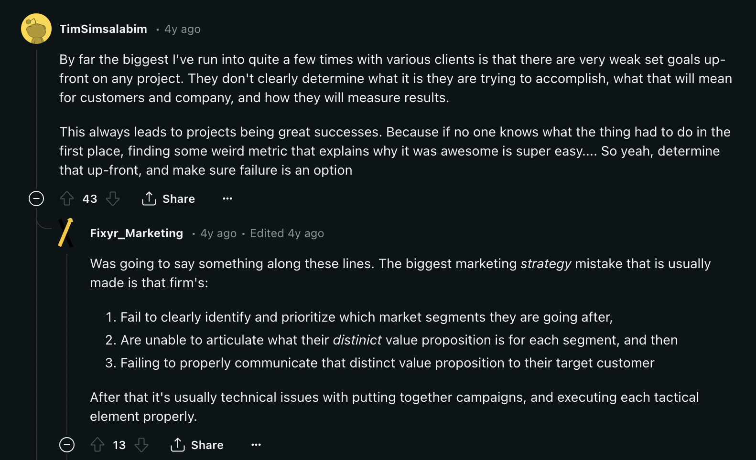Open Fixyr_Marketing's avatar icon
The width and height of the screenshot is (756, 460).
[66, 233]
